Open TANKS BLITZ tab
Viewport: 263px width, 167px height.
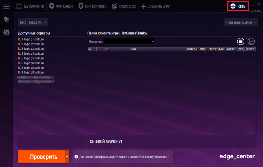click(x=124, y=6)
